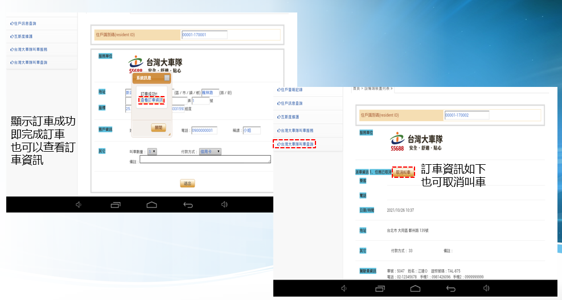The width and height of the screenshot is (562, 300).
Task: Open the 叫車數量 dropdown
Action: [153, 152]
